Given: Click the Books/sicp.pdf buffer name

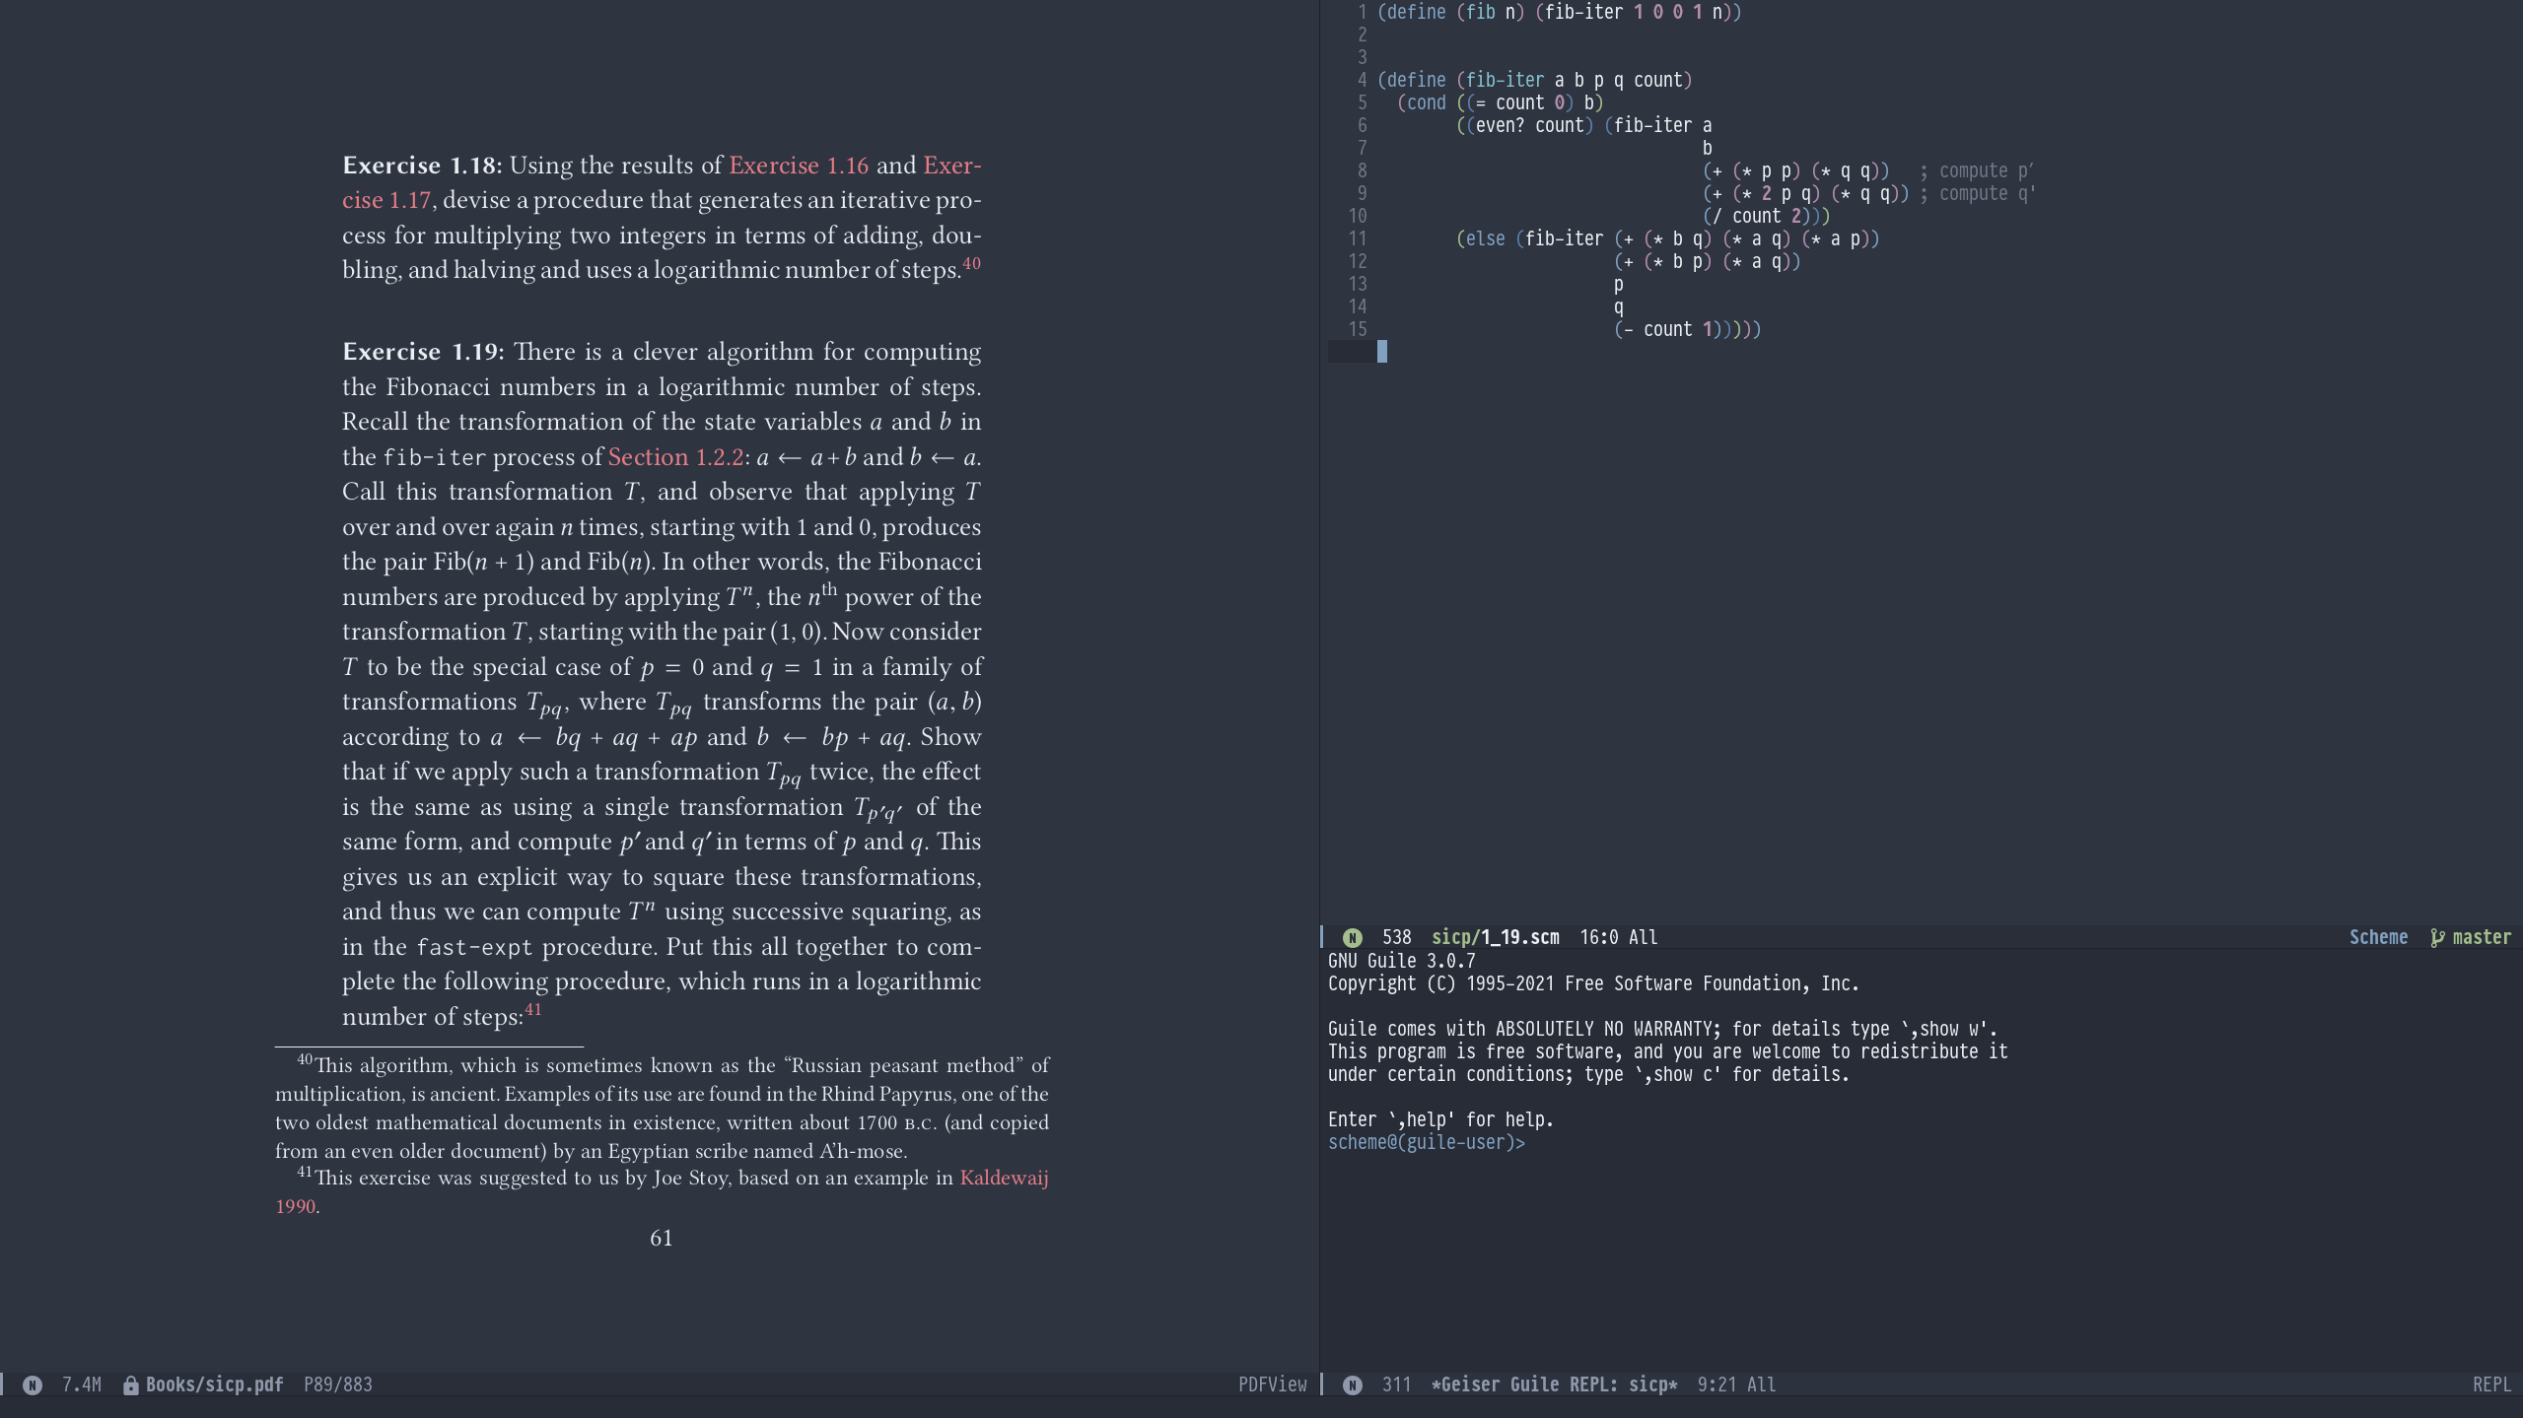Looking at the screenshot, I should 214,1384.
